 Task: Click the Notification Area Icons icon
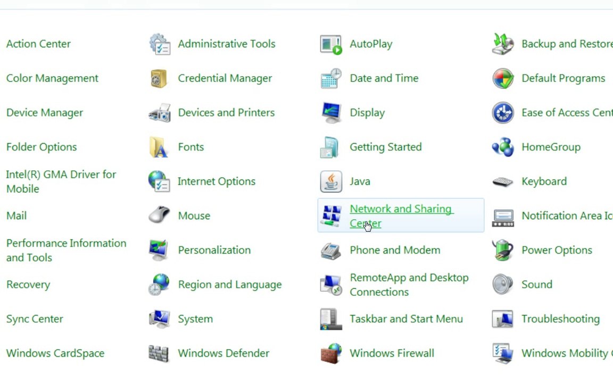(503, 217)
